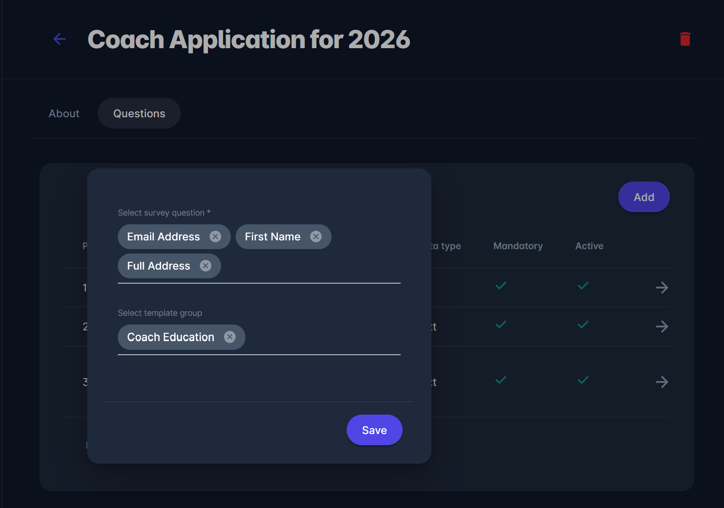Image resolution: width=724 pixels, height=508 pixels.
Task: Toggle Mandatory checkmark in second row
Action: coord(501,325)
